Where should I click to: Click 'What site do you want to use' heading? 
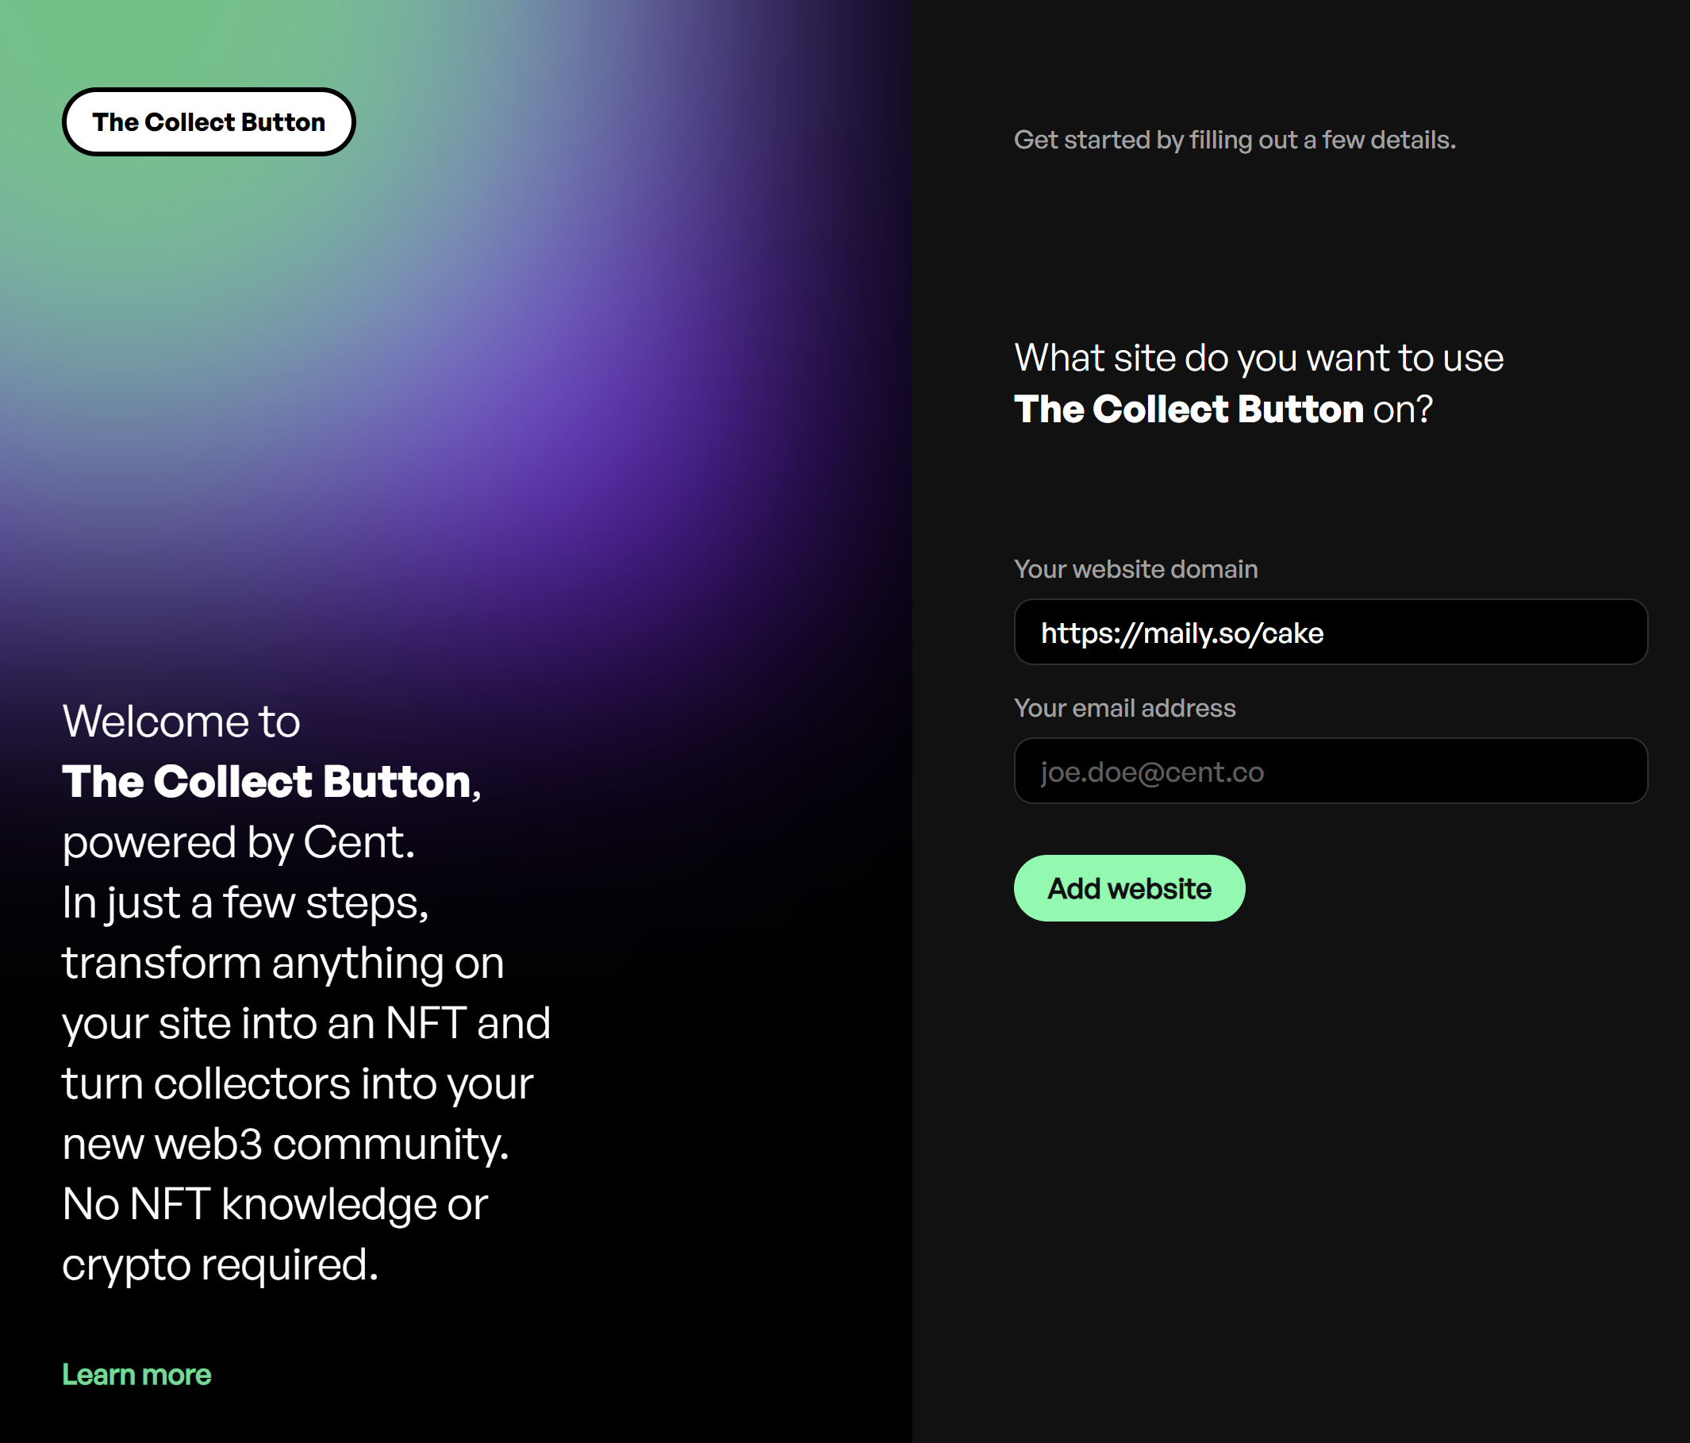tap(1258, 357)
